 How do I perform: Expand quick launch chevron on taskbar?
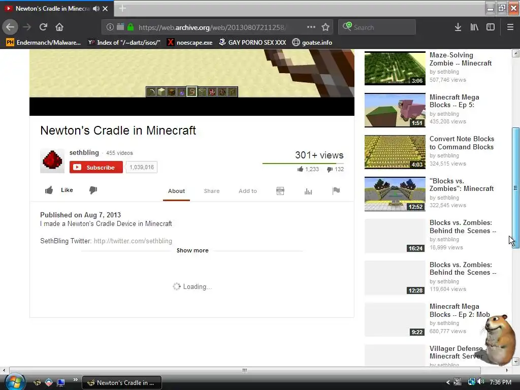(76, 380)
